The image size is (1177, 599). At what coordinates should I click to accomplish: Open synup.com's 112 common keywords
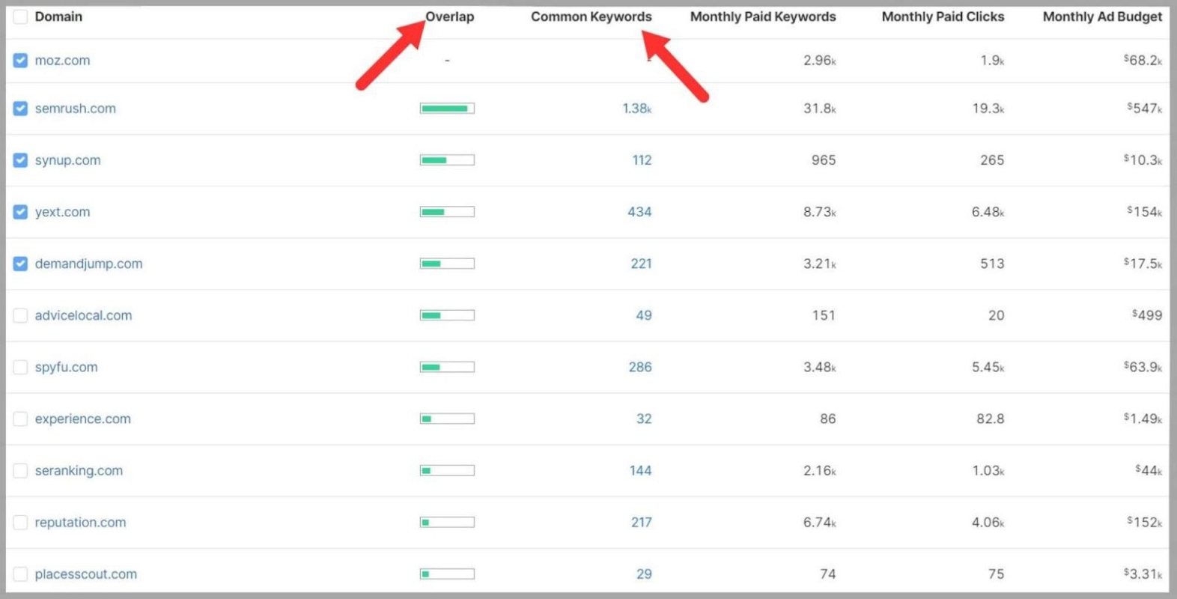[642, 160]
